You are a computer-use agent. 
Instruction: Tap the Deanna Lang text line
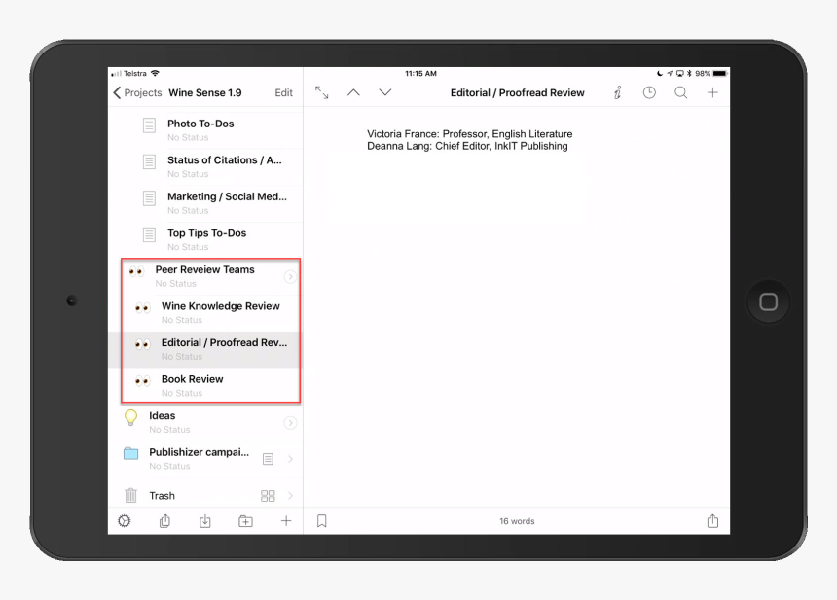(467, 146)
